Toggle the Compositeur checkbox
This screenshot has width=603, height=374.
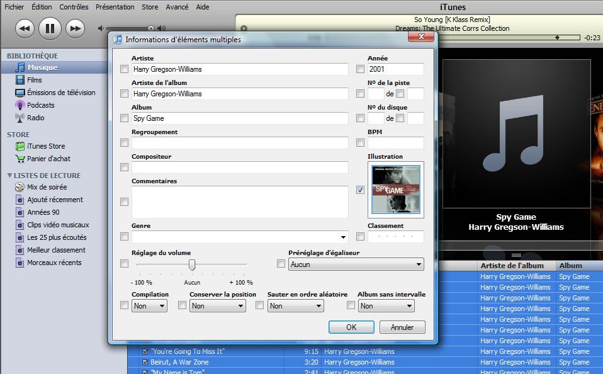tap(124, 167)
